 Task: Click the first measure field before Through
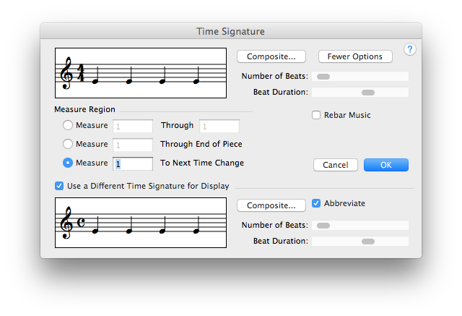(x=132, y=126)
